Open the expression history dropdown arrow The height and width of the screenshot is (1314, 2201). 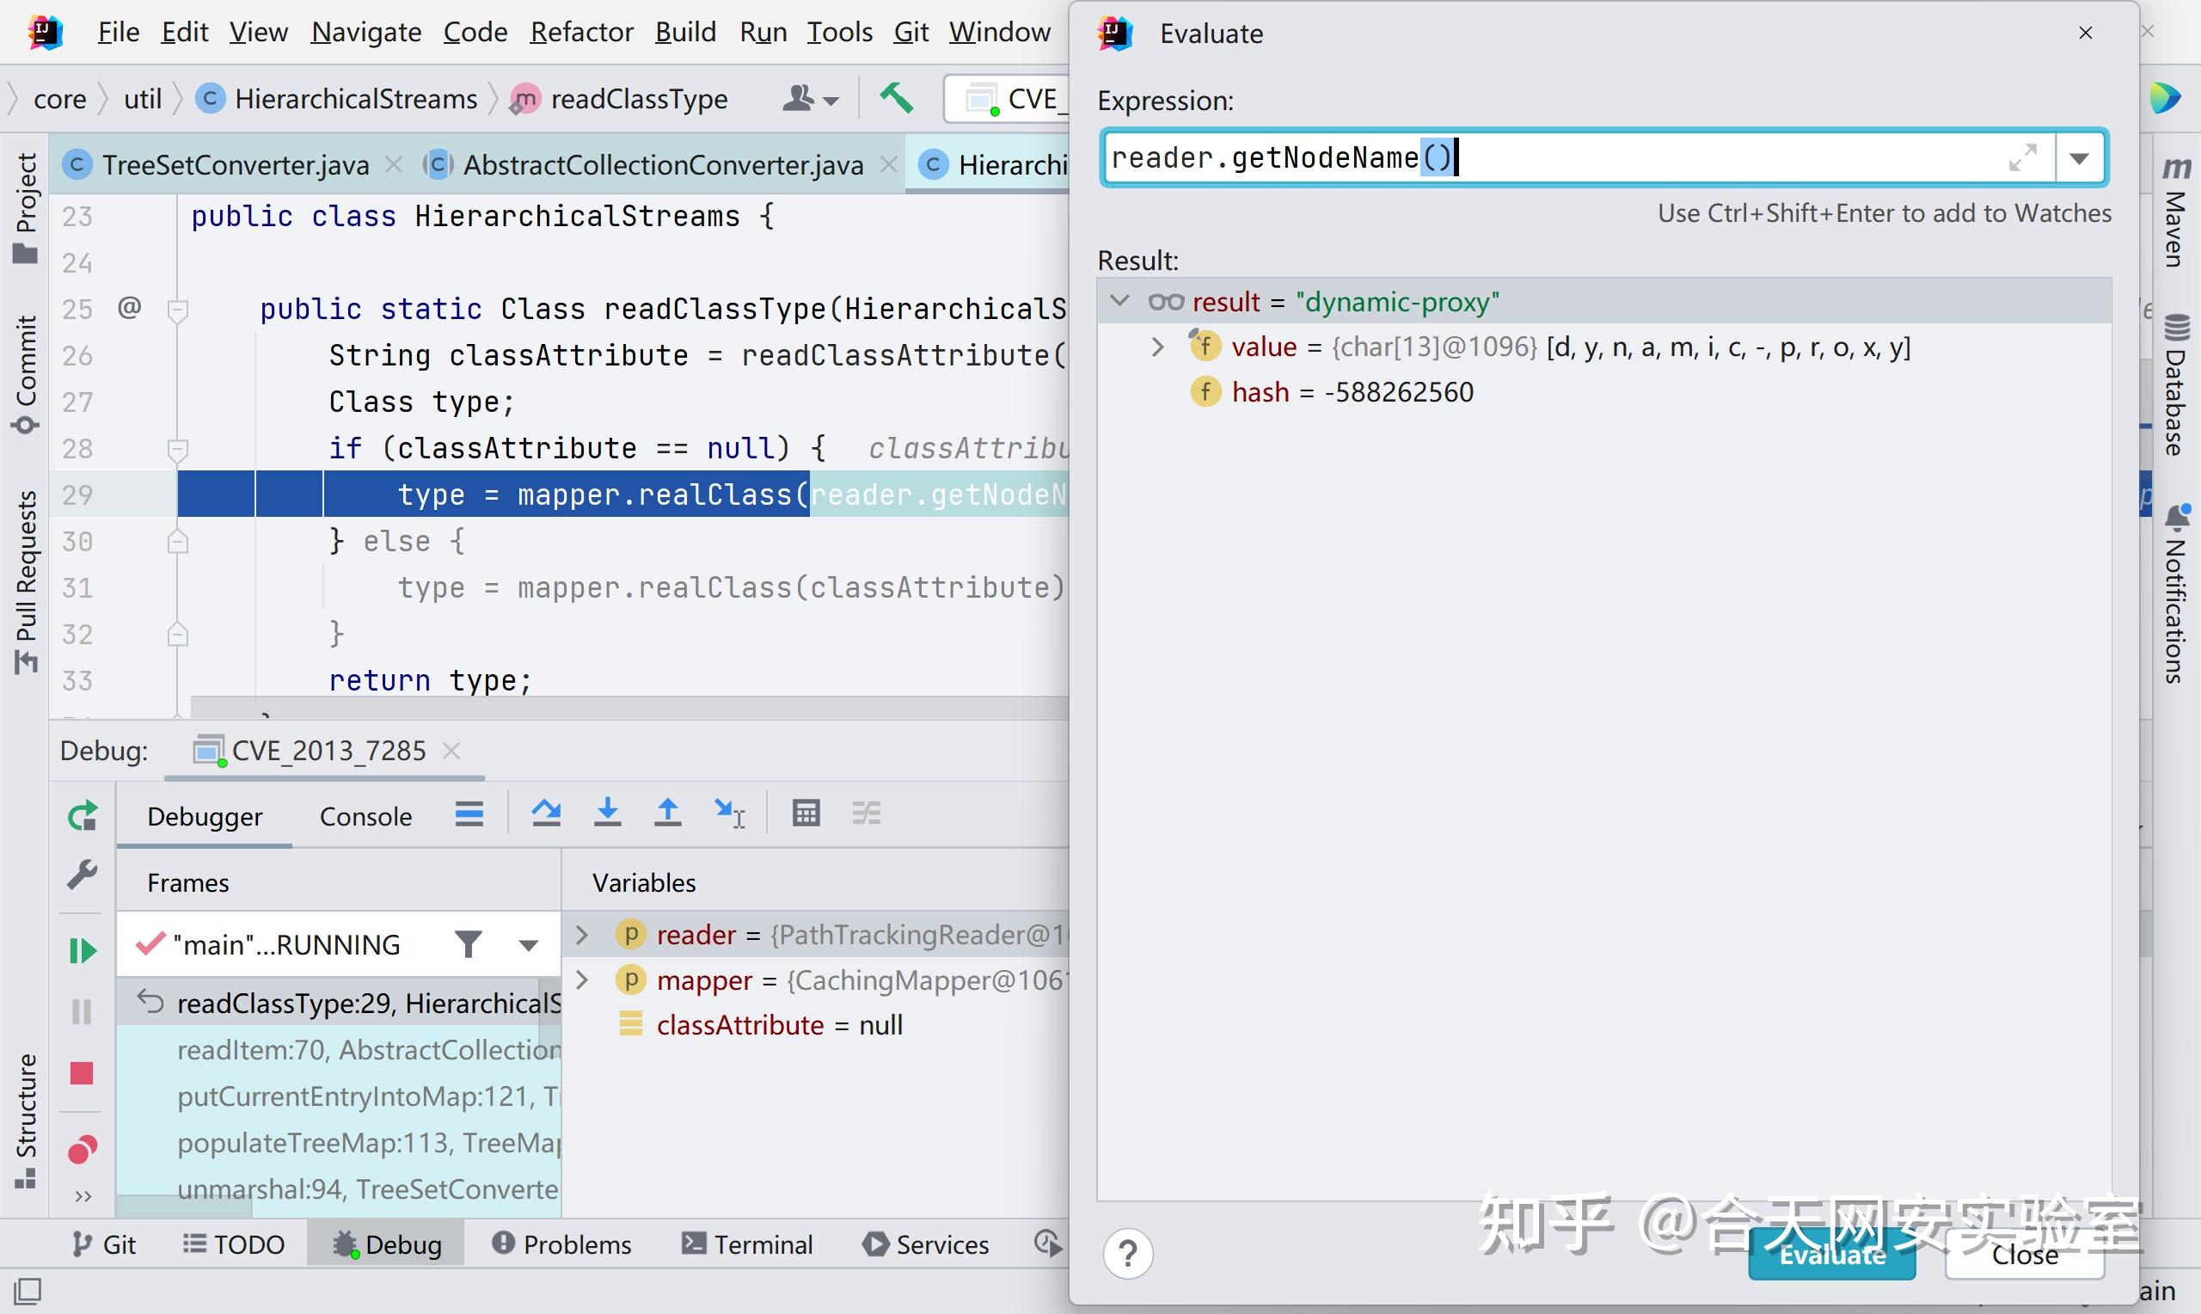point(2079,157)
